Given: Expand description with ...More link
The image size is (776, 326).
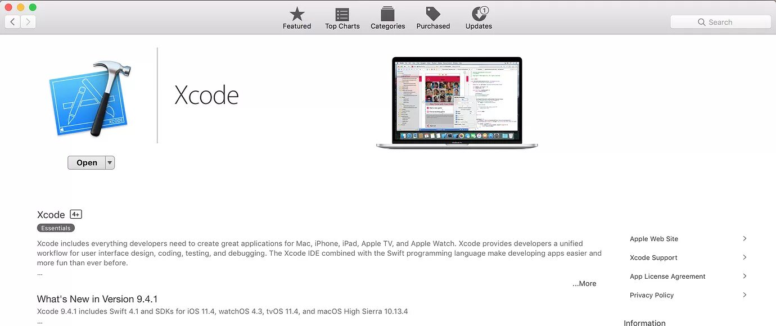Looking at the screenshot, I should point(584,284).
